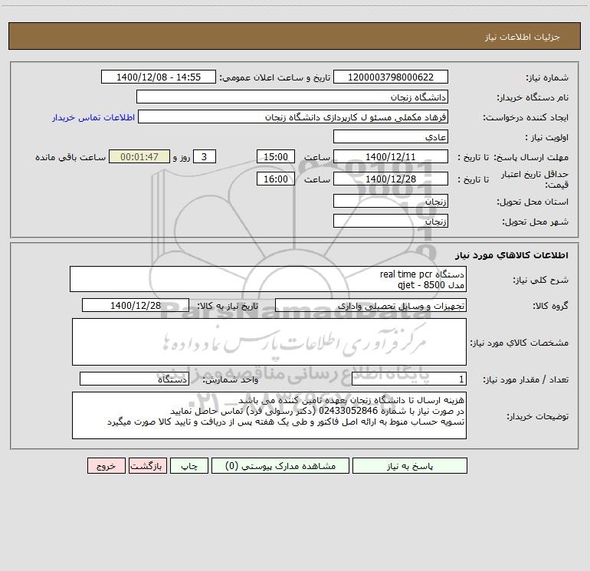
Task: Click the label توضیحات خریدار
Action: [537, 416]
